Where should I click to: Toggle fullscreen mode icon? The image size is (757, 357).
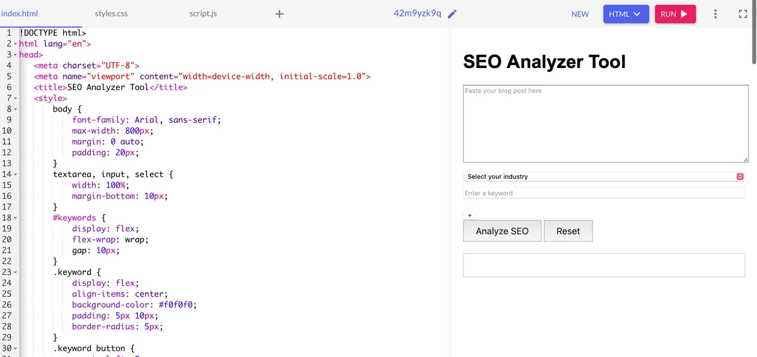coord(742,14)
